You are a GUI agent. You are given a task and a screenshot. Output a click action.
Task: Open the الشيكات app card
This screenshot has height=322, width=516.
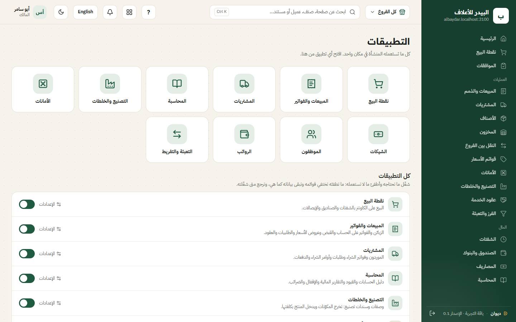pyautogui.click(x=378, y=140)
